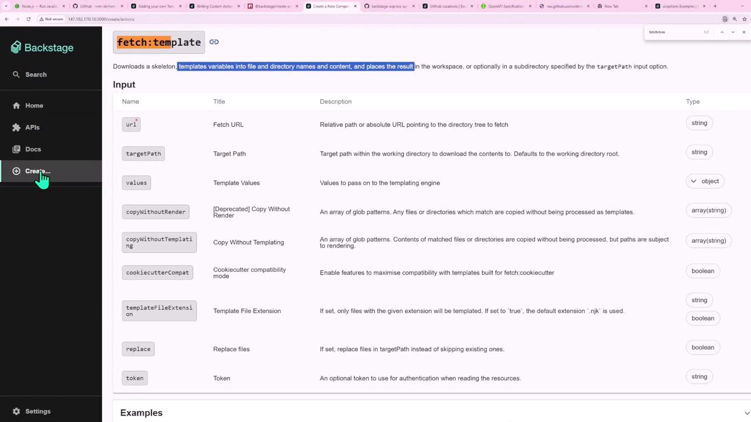Click the find-in-page search field

[x=675, y=32]
